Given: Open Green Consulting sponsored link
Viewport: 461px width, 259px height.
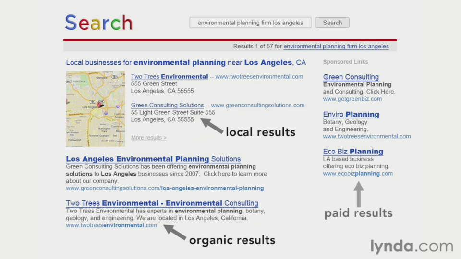Looking at the screenshot, I should tap(351, 77).
